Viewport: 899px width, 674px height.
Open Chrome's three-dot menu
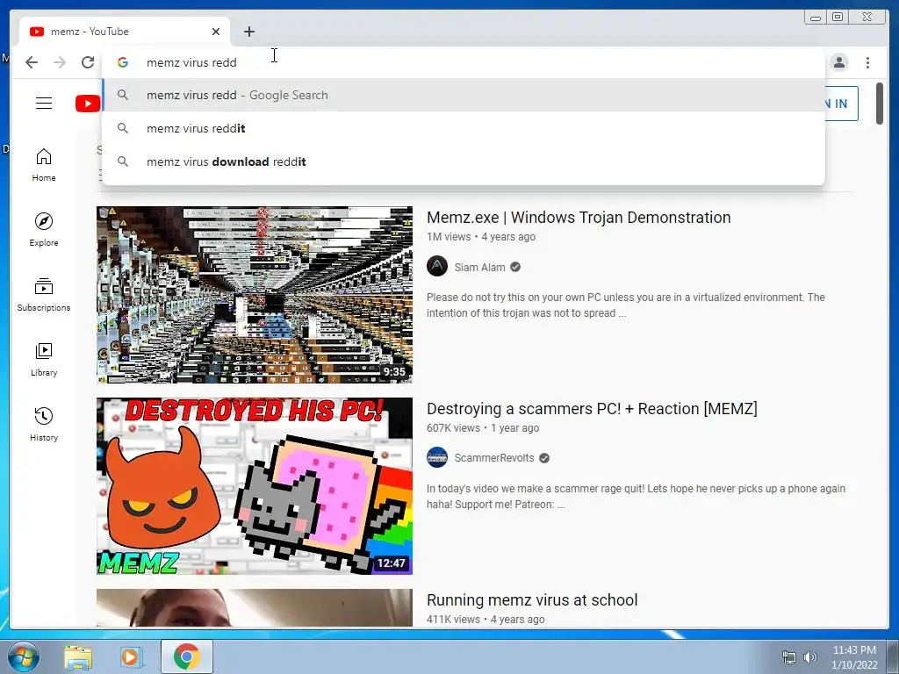coord(867,62)
